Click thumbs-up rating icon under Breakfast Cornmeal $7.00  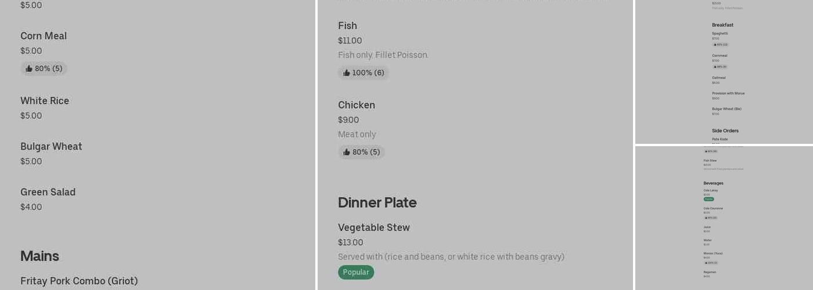[x=715, y=67]
